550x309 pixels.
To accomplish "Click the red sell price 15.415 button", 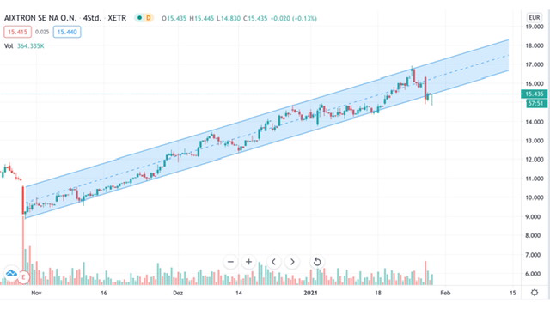I will pos(17,32).
